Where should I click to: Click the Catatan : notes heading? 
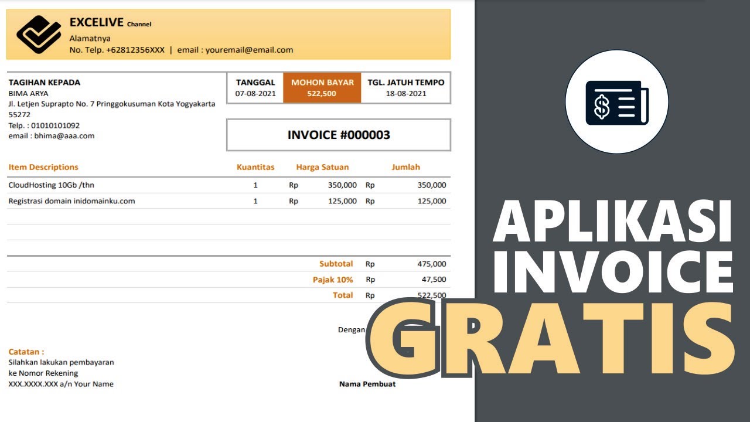point(26,352)
